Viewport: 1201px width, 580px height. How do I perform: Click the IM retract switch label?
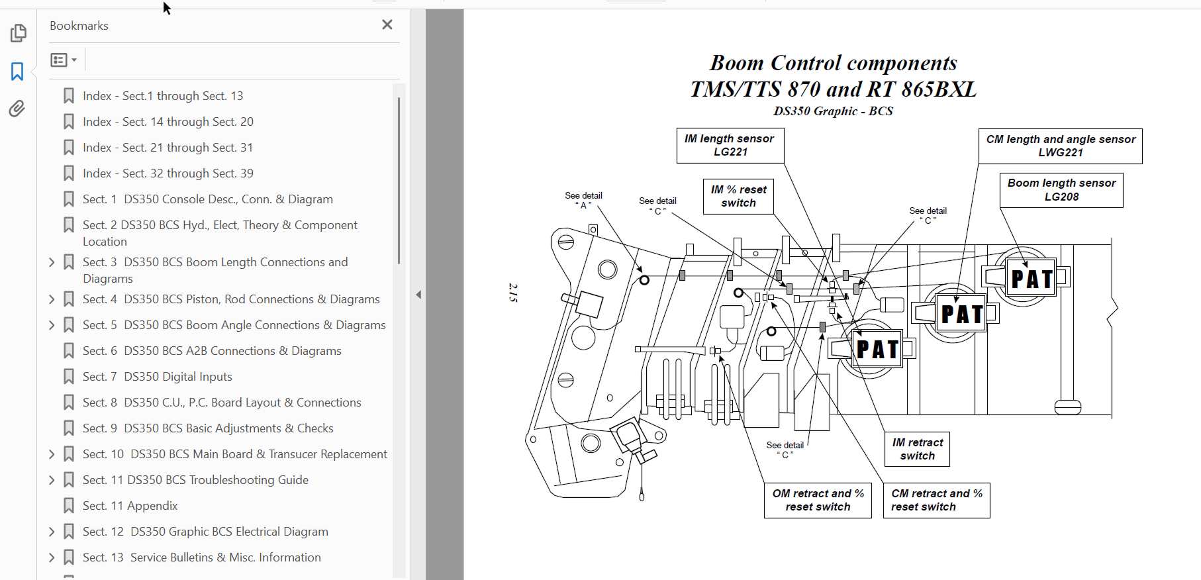(x=917, y=449)
